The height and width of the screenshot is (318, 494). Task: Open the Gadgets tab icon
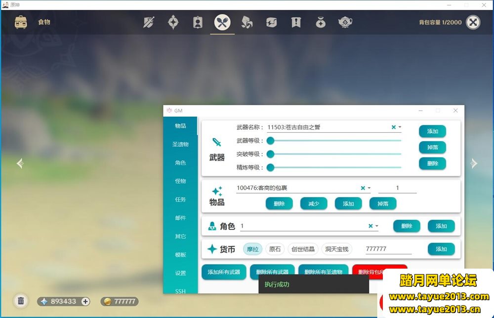271,22
